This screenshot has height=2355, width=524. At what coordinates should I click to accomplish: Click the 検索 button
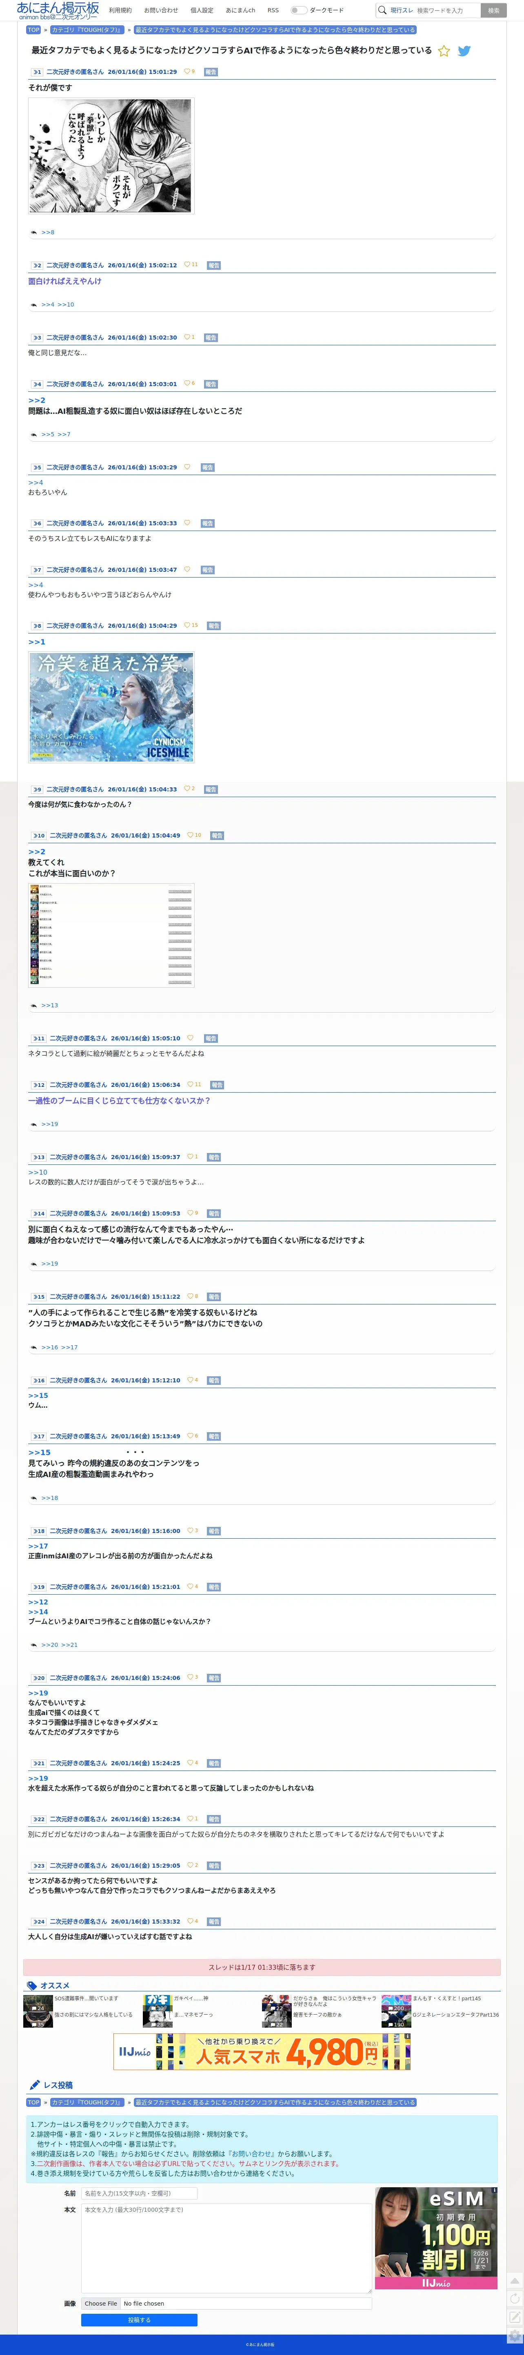point(494,10)
